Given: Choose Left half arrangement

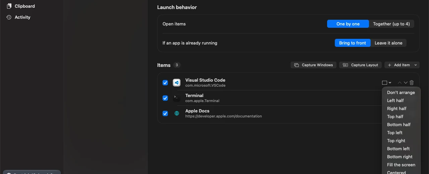Looking at the screenshot, I should [401, 100].
